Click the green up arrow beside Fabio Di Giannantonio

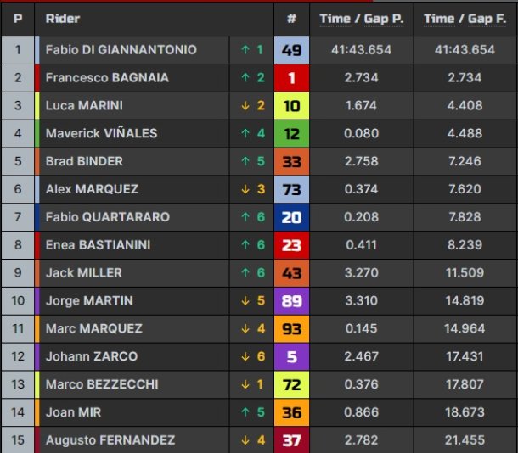245,50
